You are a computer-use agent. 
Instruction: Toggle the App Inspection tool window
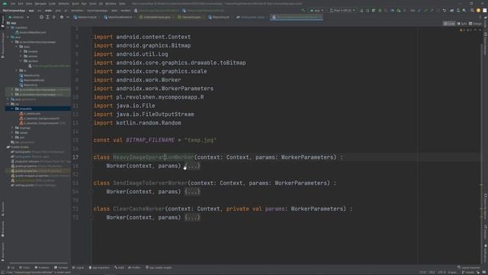[99, 267]
